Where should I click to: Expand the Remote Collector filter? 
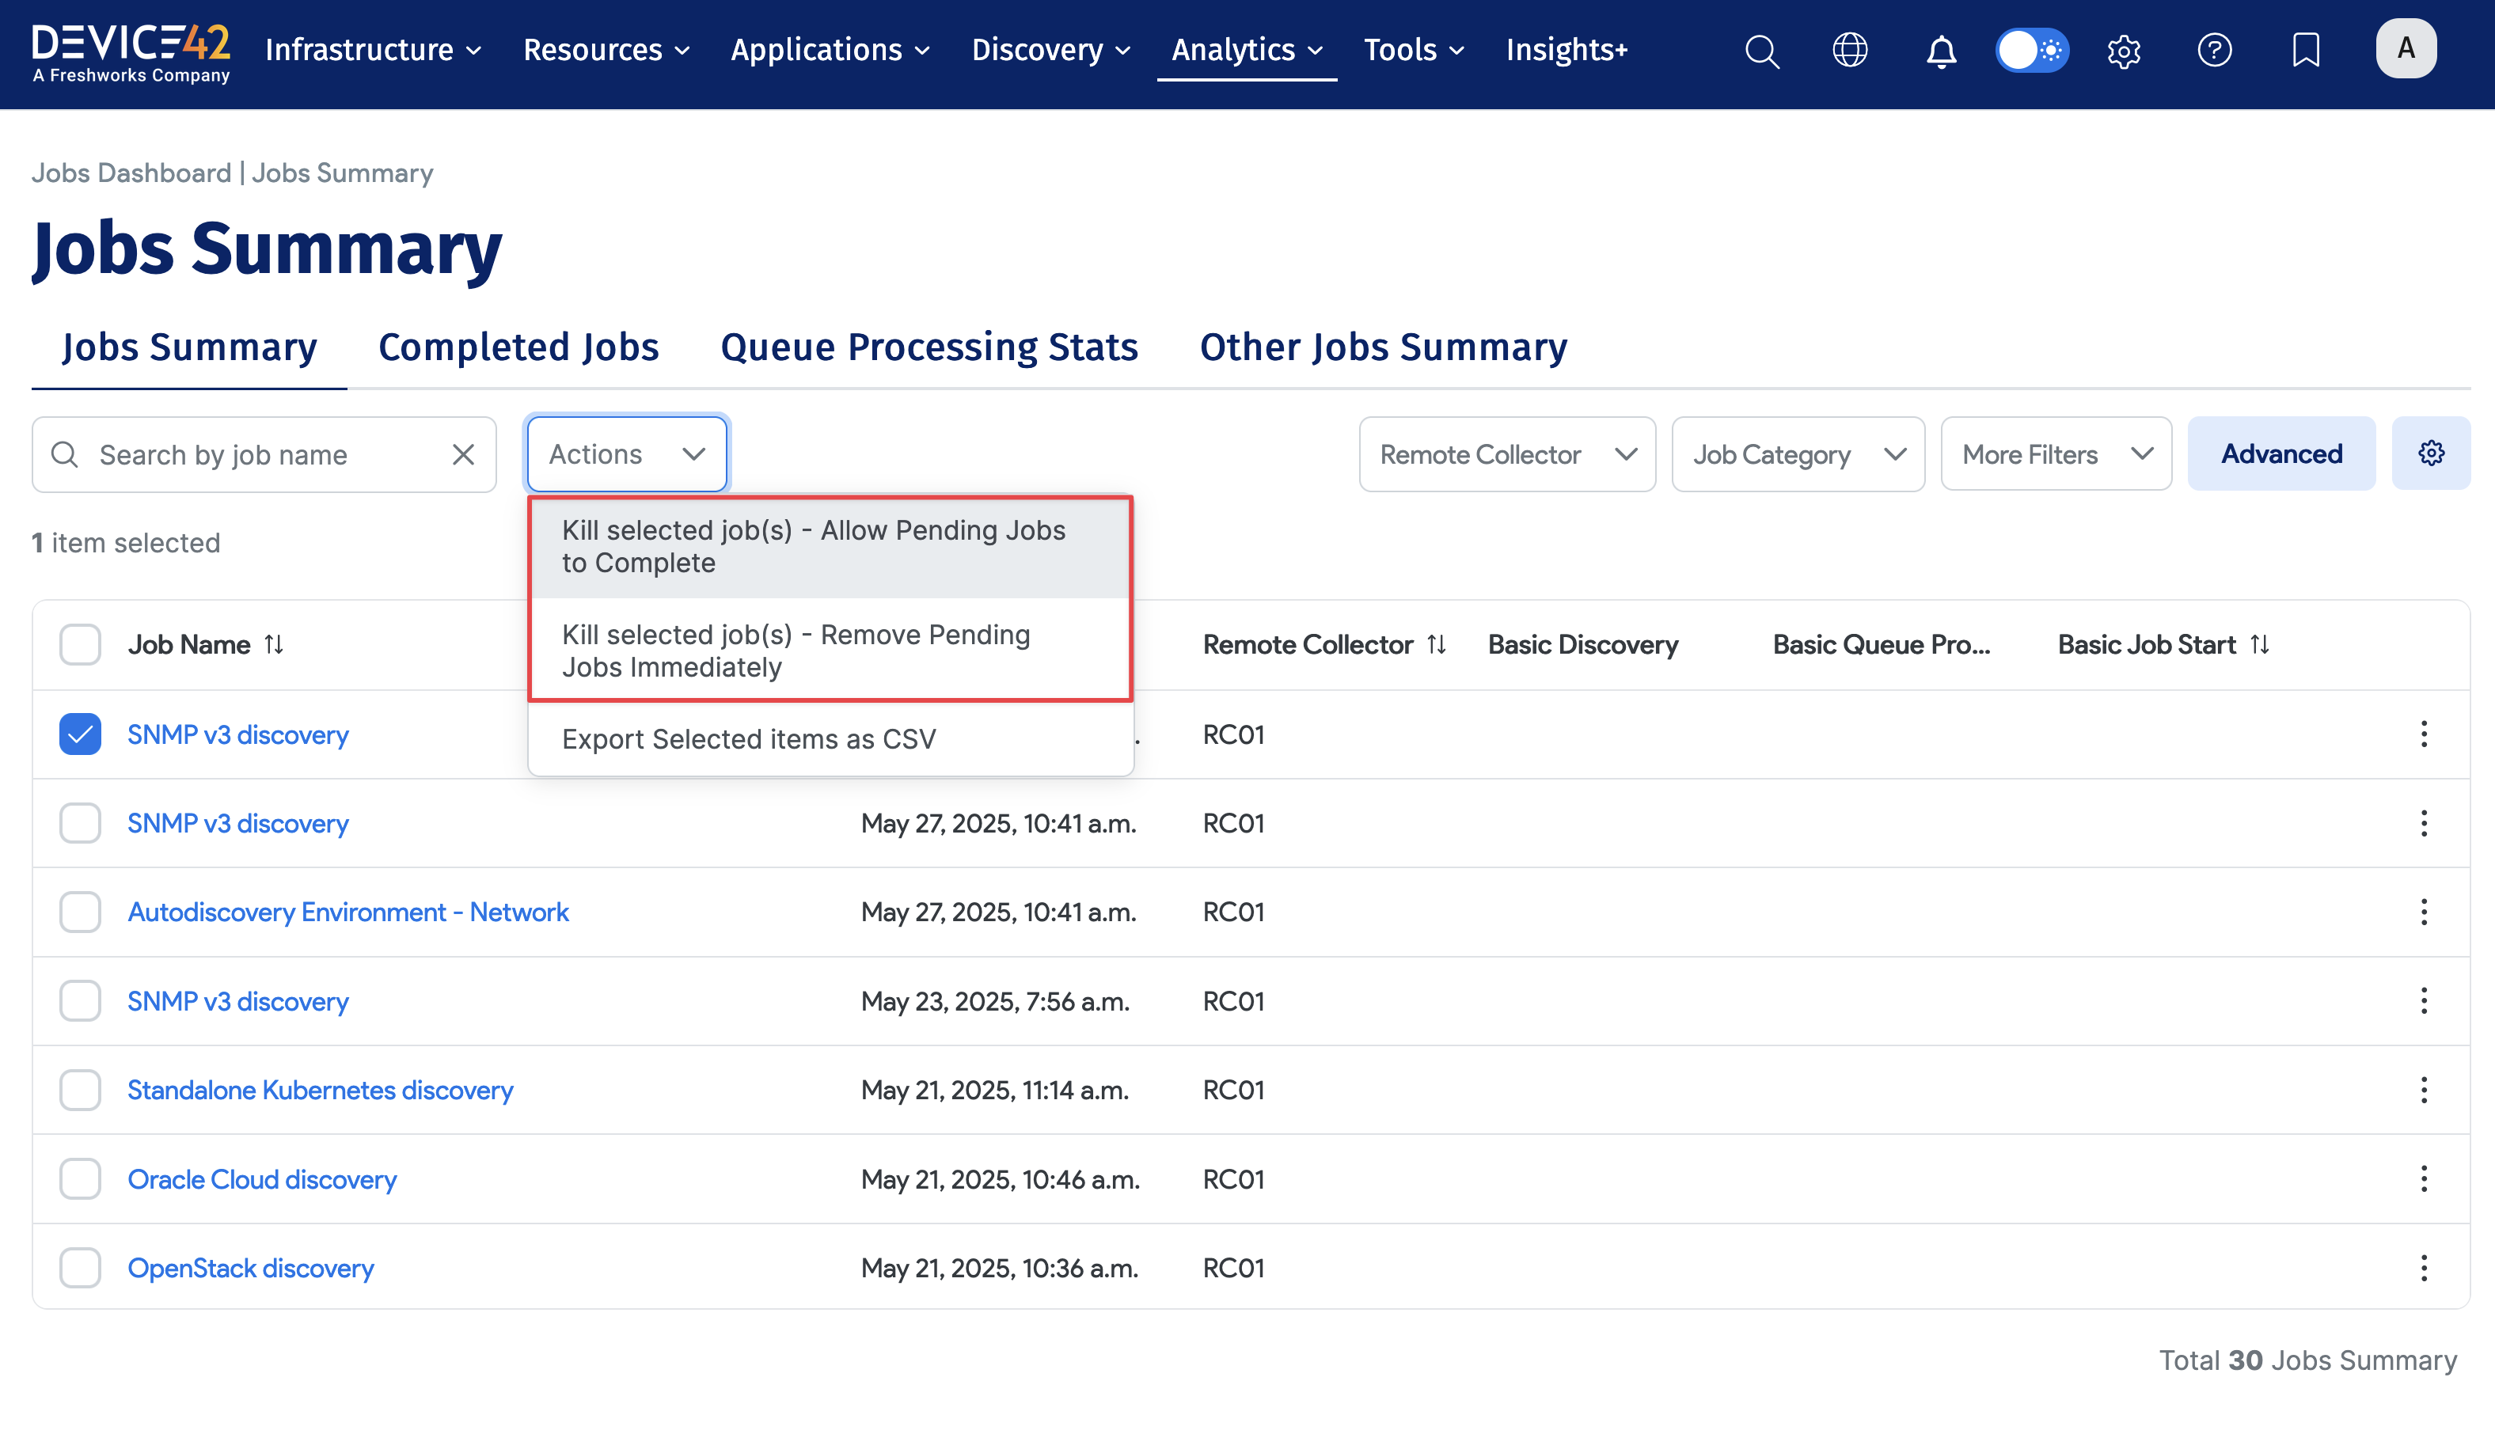tap(1506, 454)
